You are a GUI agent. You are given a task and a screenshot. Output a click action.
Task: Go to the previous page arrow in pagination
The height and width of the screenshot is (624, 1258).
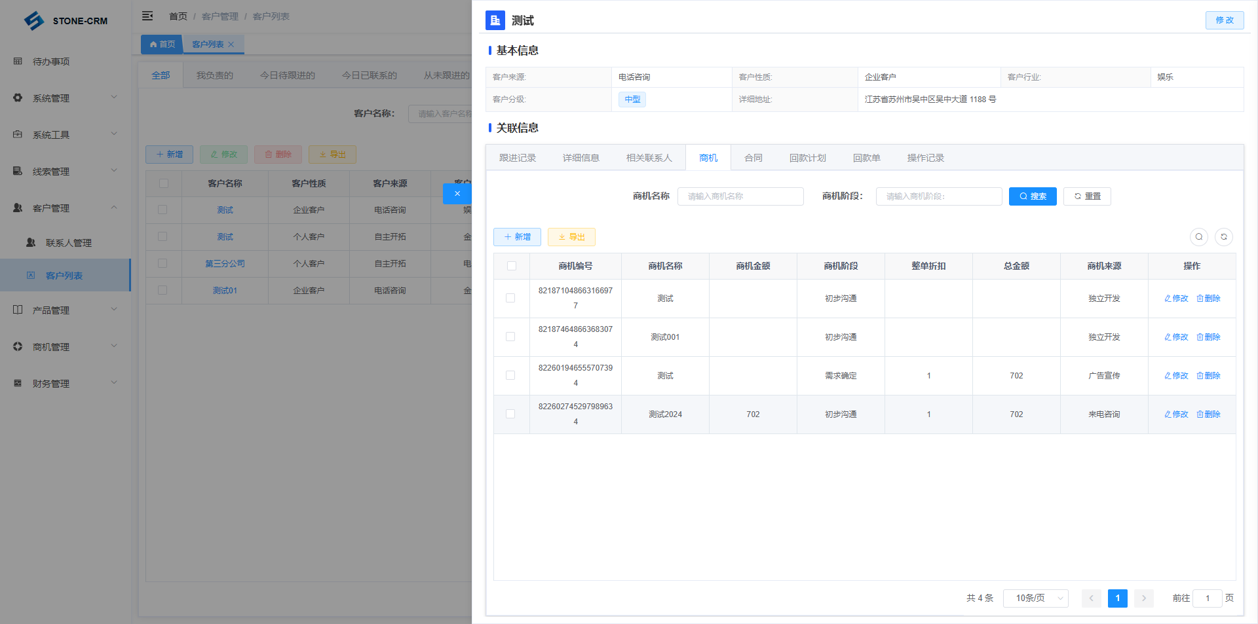tap(1091, 598)
